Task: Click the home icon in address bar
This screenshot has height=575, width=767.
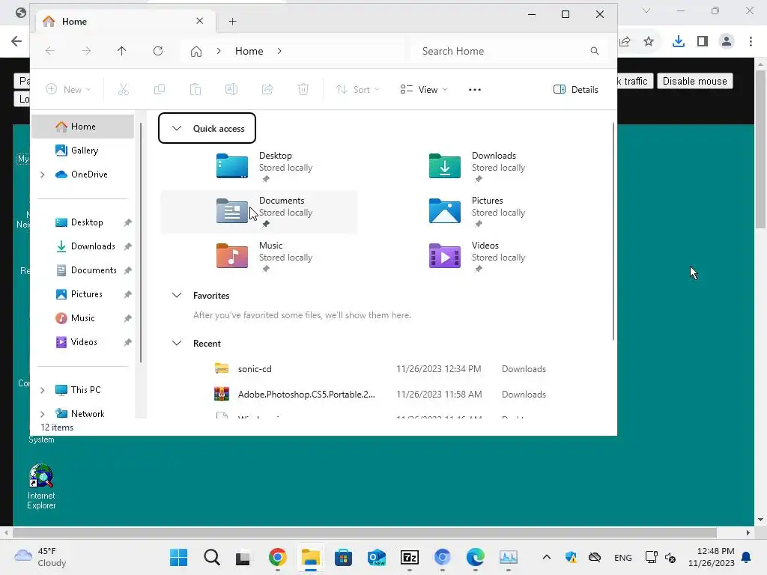Action: [x=196, y=52]
